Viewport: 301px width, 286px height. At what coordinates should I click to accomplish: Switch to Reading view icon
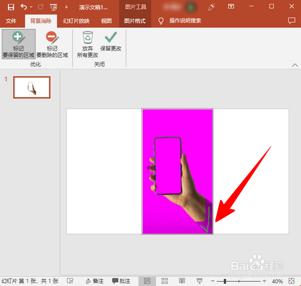click(182, 281)
